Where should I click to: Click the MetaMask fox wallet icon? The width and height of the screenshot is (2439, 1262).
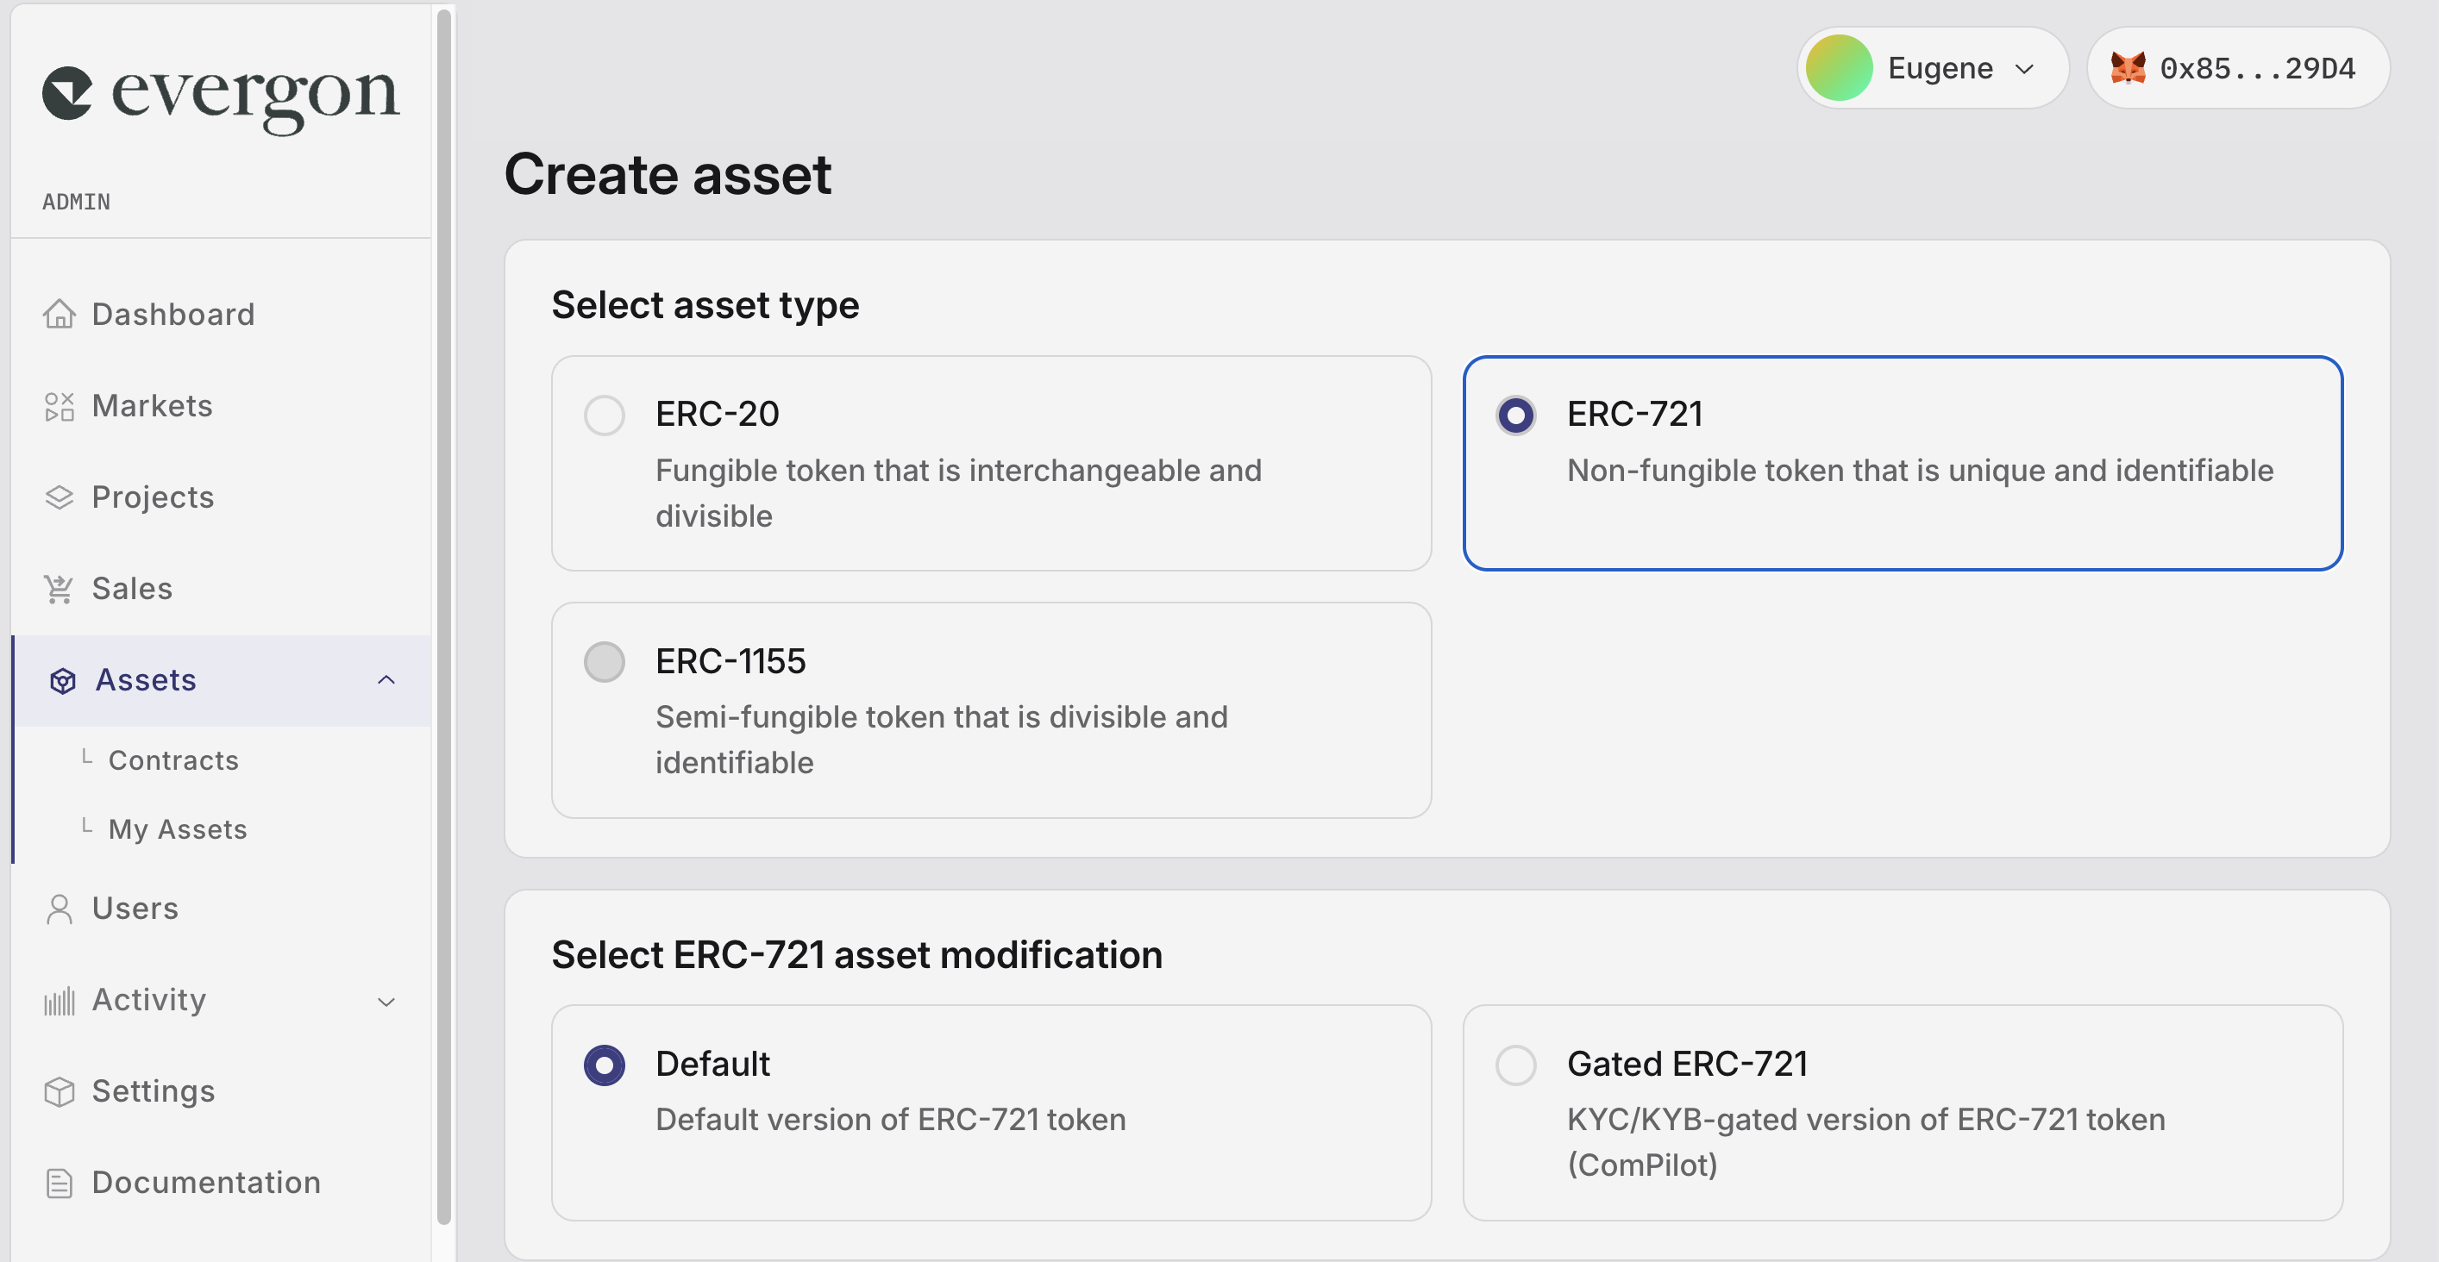point(2128,68)
